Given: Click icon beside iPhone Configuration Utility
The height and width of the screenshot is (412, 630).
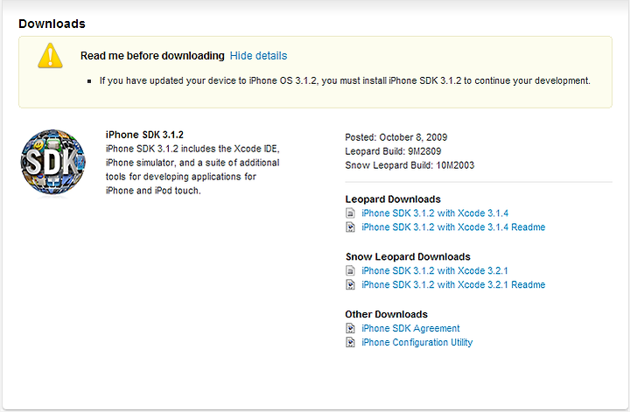Looking at the screenshot, I should 350,343.
